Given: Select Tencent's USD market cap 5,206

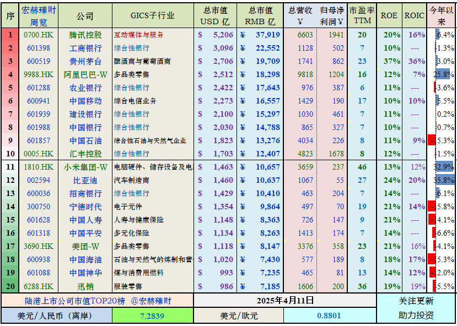Looking at the screenshot, I should pyautogui.click(x=216, y=35).
